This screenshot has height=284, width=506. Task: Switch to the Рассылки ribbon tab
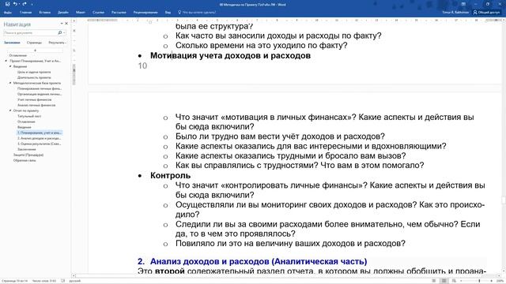[119, 13]
